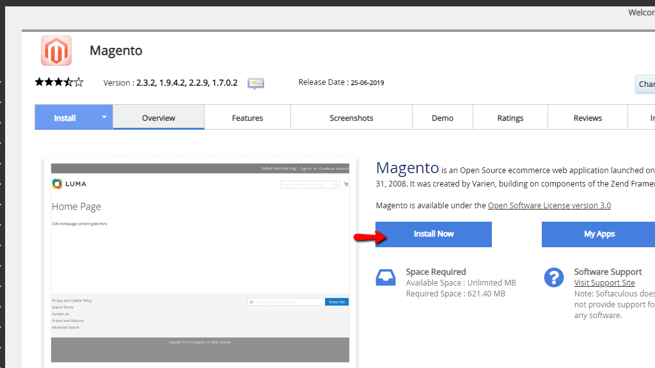View the Ratings tab
The height and width of the screenshot is (368, 655).
click(510, 118)
